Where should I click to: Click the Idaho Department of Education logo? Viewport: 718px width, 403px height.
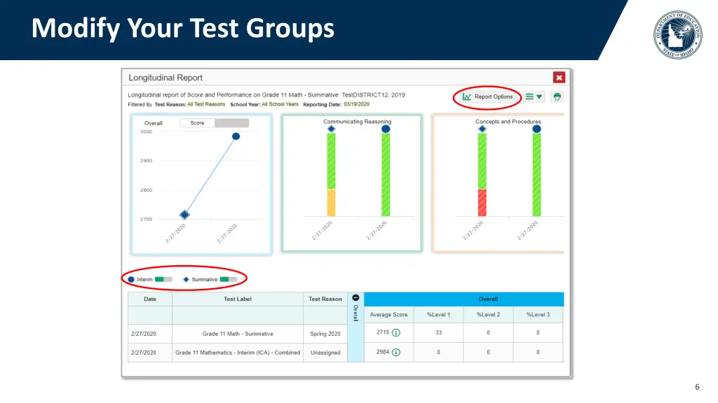point(677,34)
